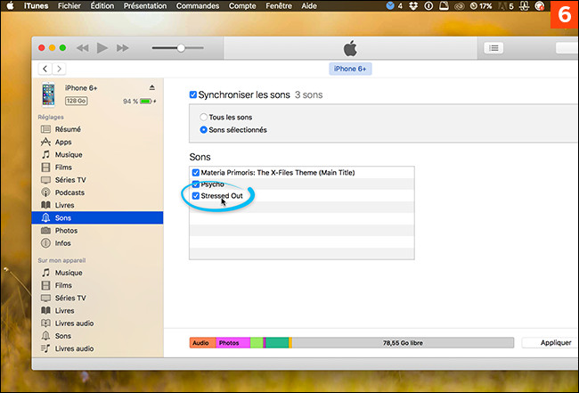
Task: Open Résumé in the sidebar settings
Action: (x=67, y=129)
